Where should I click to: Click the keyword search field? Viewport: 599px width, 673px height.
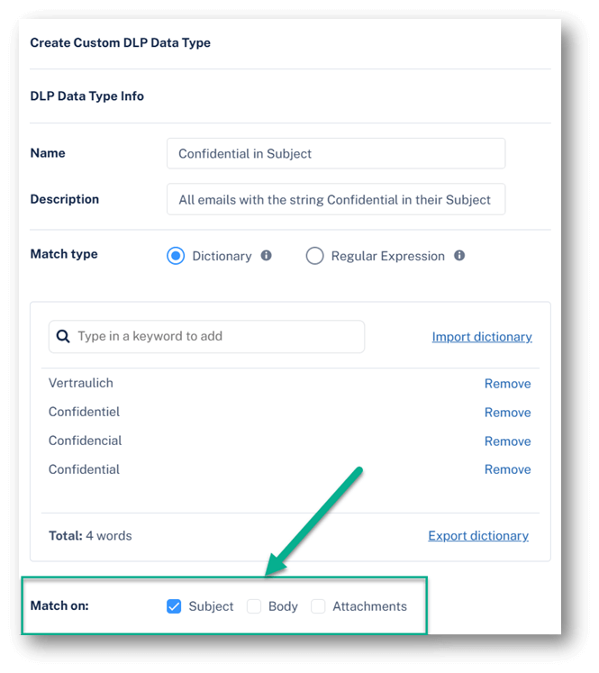(x=207, y=337)
